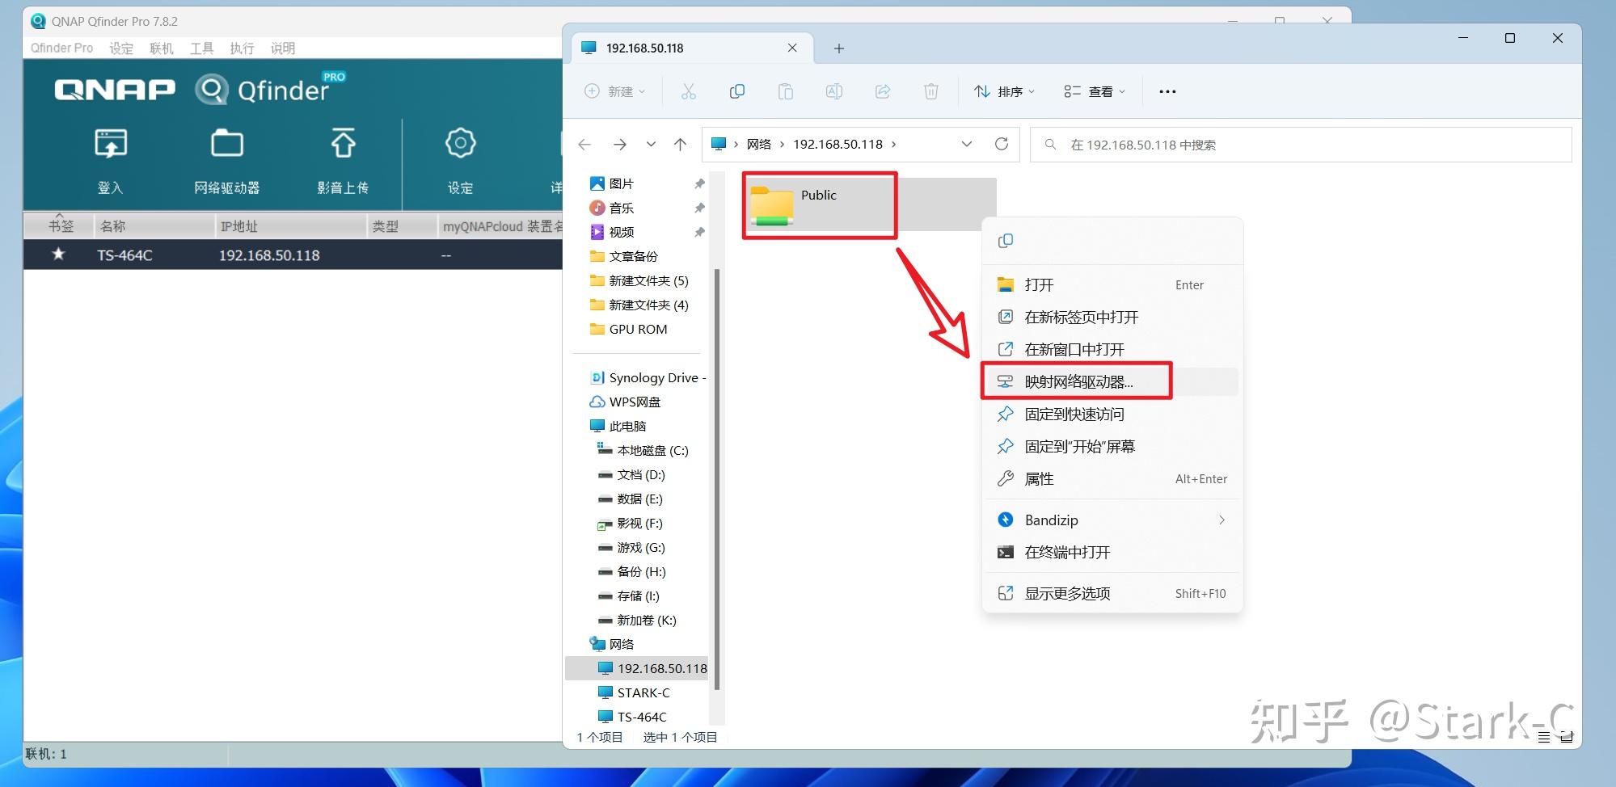Select 此电脑 in navigation pane
The height and width of the screenshot is (787, 1616).
618,426
